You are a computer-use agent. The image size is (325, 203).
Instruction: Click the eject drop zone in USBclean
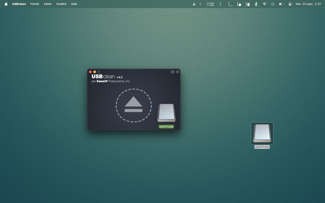pos(134,106)
